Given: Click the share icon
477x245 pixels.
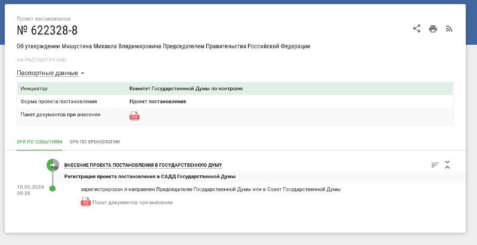Looking at the screenshot, I should tap(416, 29).
